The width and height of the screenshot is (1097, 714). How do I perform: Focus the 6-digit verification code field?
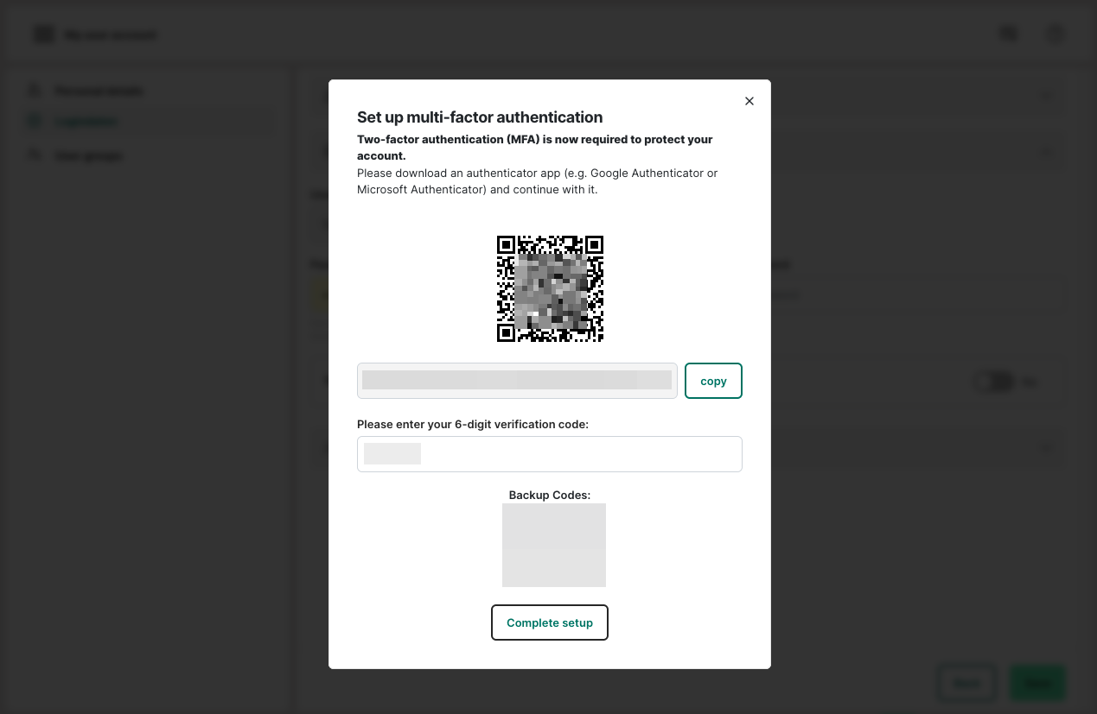point(550,454)
